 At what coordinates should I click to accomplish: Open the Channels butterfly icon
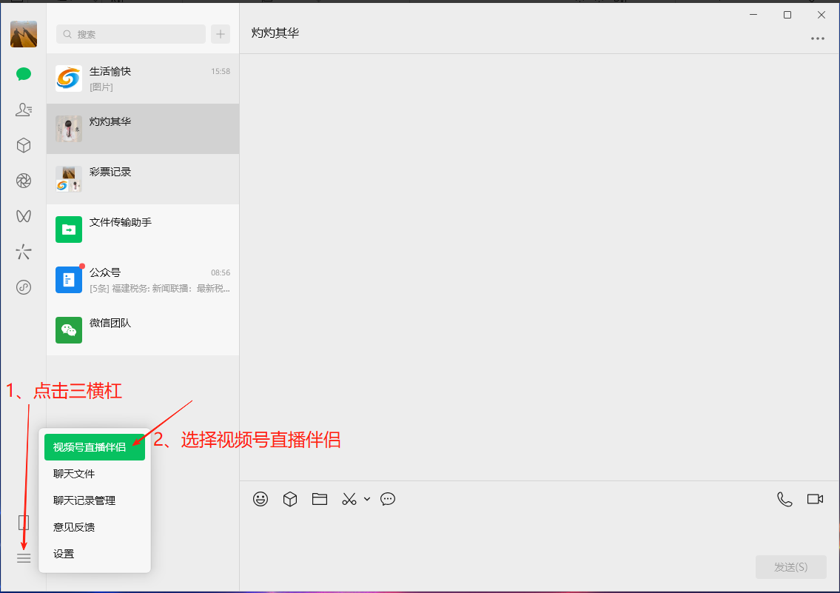pyautogui.click(x=24, y=216)
